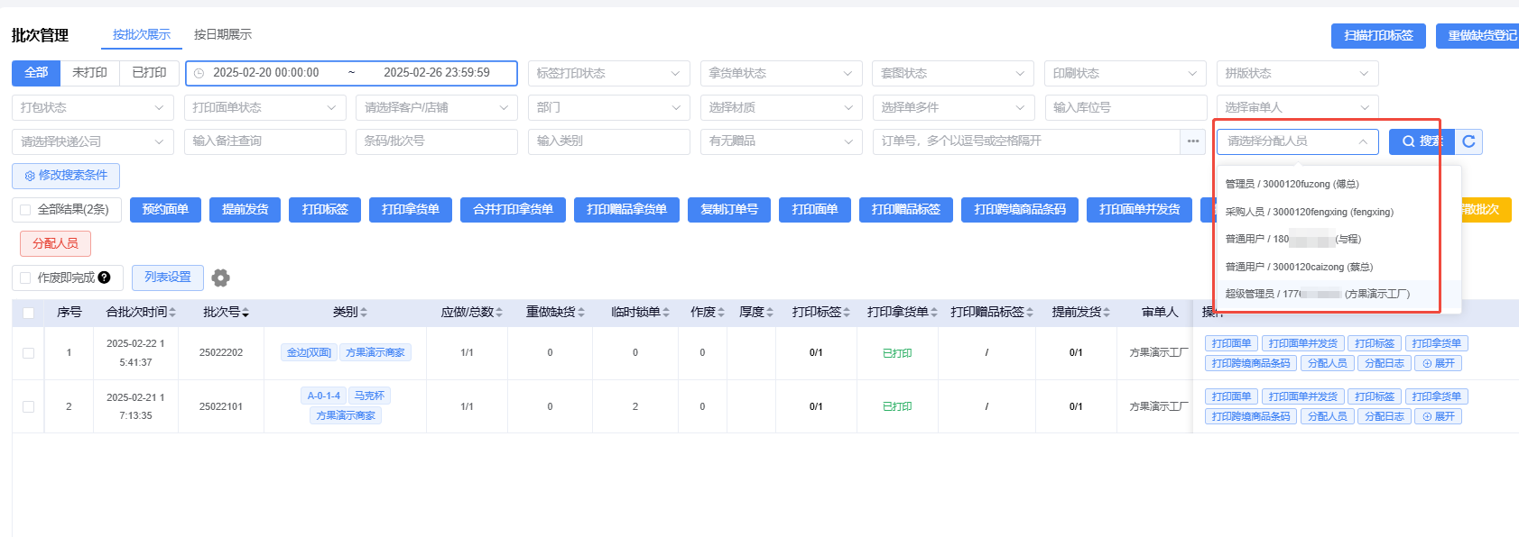Tick the table header select-all checkbox

click(x=29, y=313)
